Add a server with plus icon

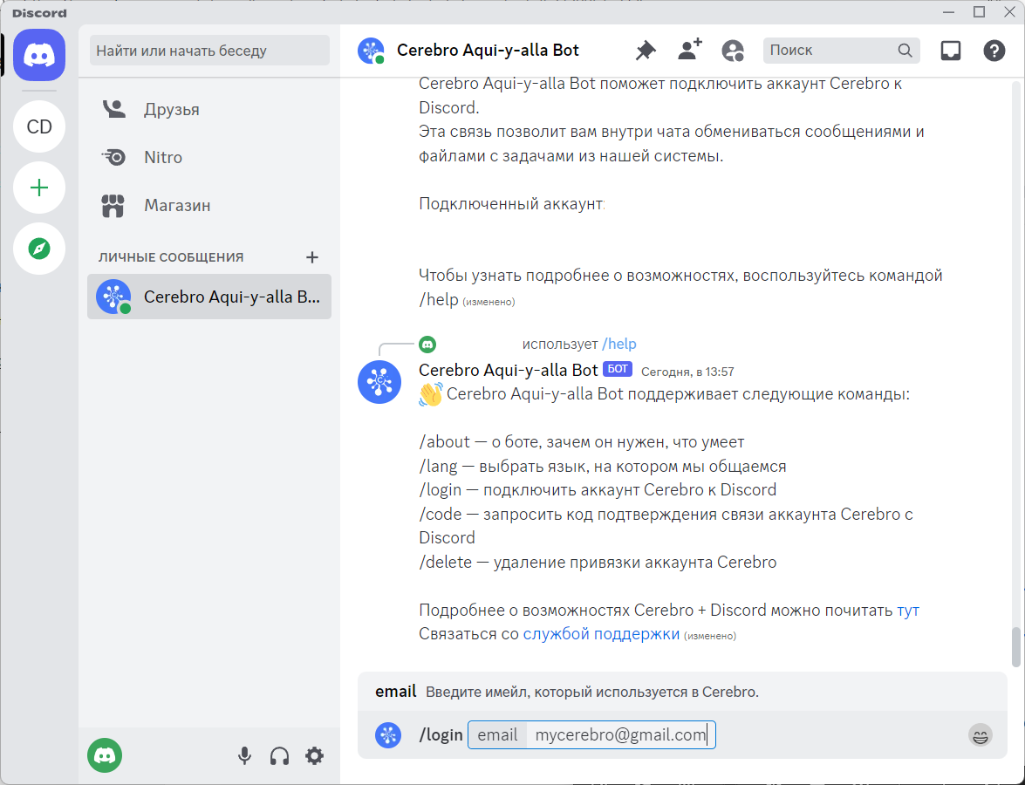point(39,188)
